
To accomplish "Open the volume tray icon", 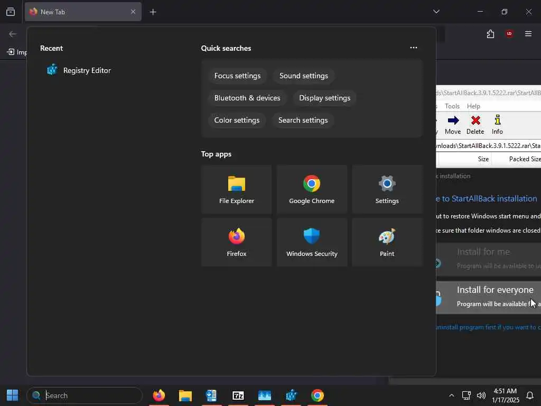I will point(481,395).
